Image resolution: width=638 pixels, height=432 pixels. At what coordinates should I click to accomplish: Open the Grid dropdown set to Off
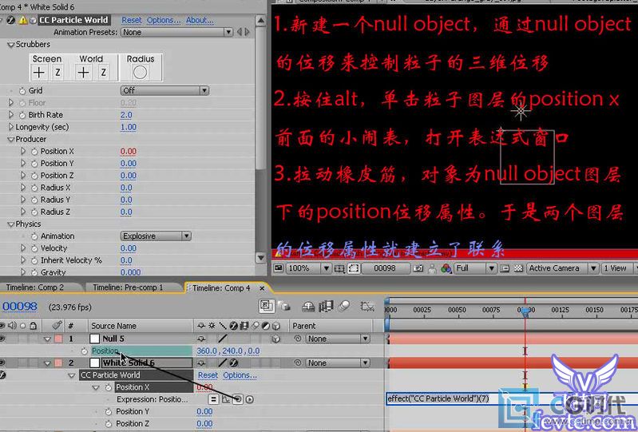click(x=164, y=90)
